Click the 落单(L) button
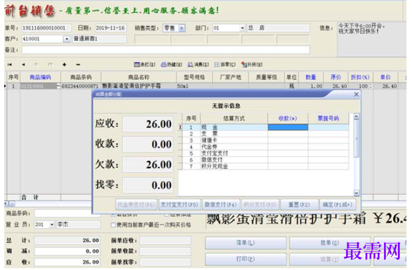412x270 pixels. point(246,243)
